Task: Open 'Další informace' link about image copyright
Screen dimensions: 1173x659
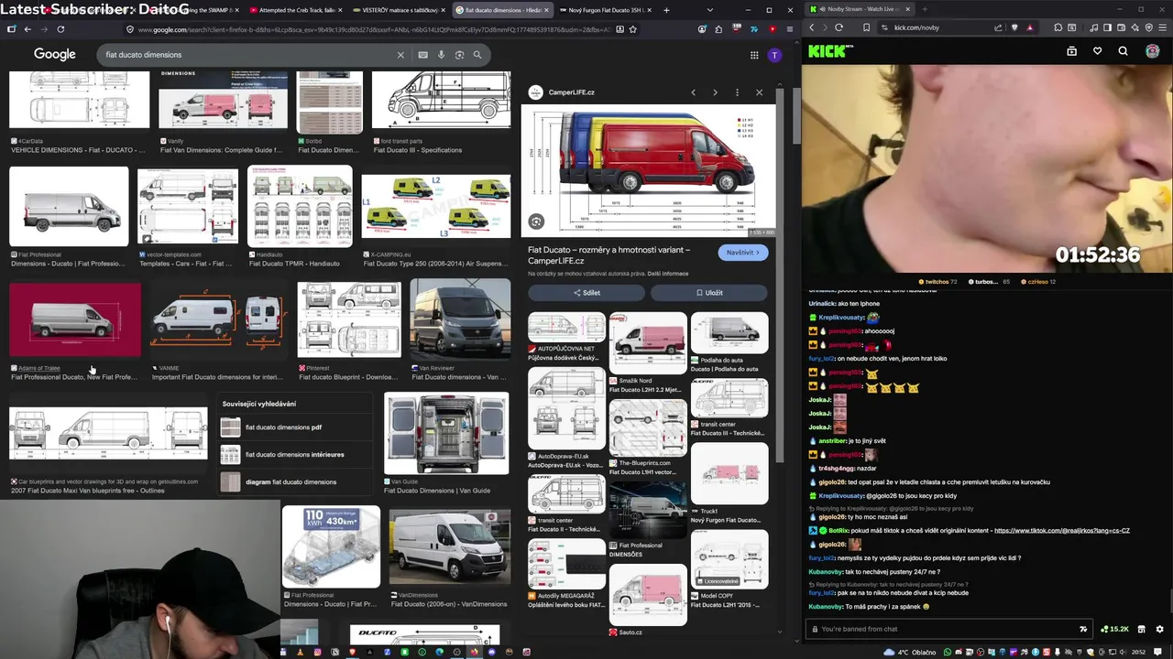Action: pos(668,274)
